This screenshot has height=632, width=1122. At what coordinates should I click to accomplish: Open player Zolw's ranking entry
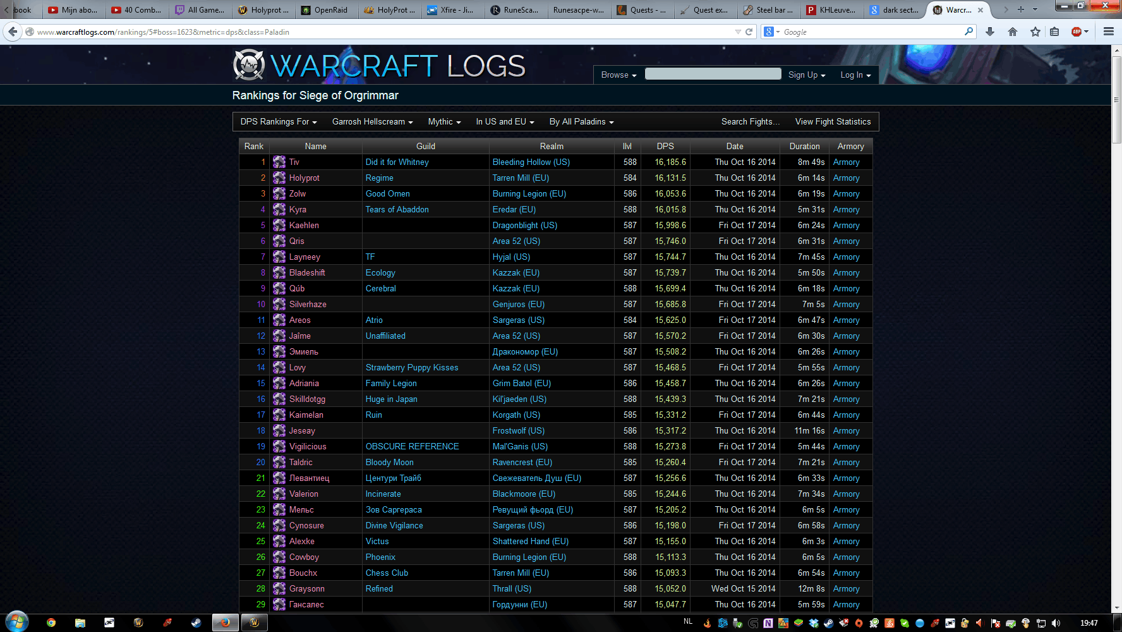(x=297, y=193)
